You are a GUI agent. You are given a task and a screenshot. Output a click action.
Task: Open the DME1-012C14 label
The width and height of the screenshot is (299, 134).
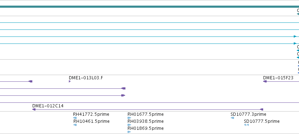tap(48, 106)
